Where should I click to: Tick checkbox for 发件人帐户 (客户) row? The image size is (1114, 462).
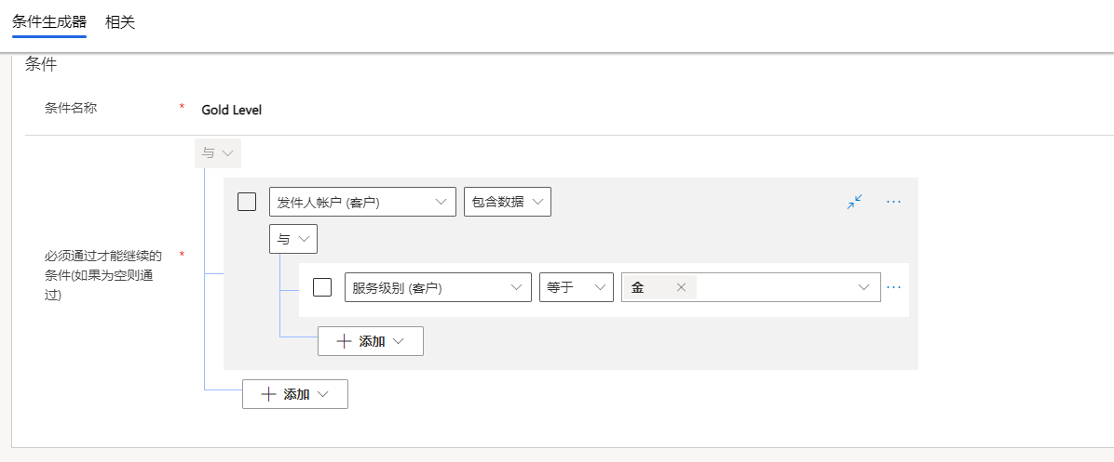click(247, 202)
